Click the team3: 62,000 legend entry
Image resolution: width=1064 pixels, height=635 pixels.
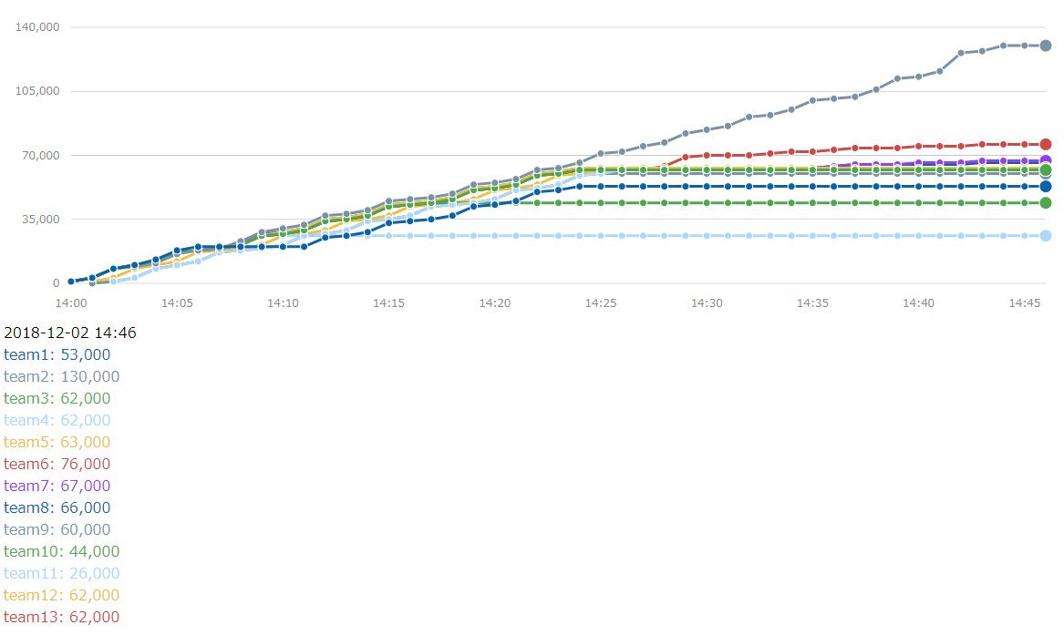(57, 398)
